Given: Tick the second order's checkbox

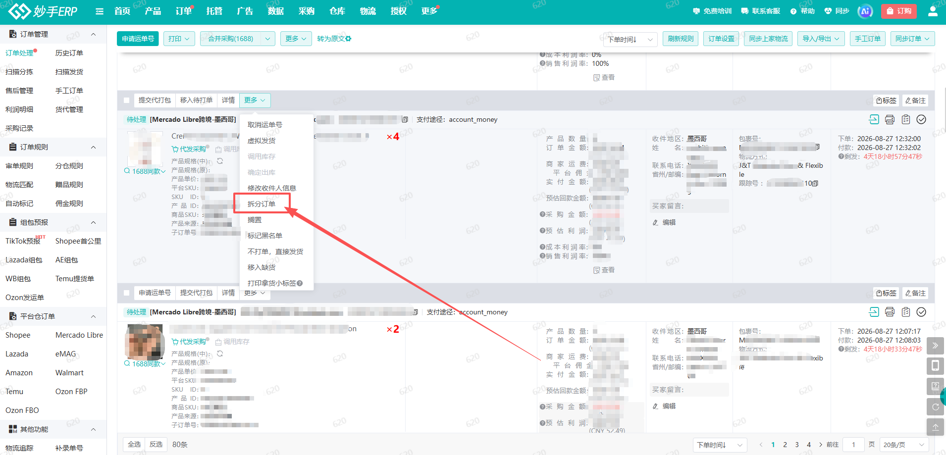Looking at the screenshot, I should (127, 293).
